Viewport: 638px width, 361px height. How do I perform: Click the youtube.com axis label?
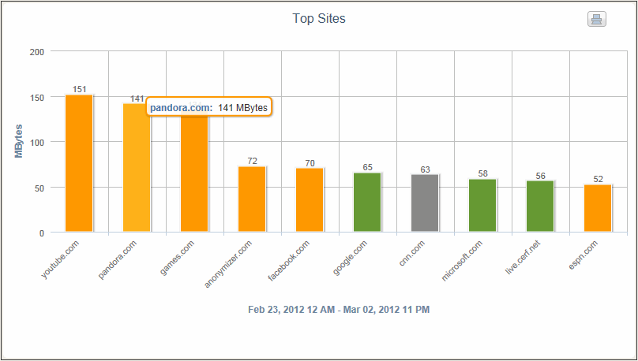coord(60,259)
